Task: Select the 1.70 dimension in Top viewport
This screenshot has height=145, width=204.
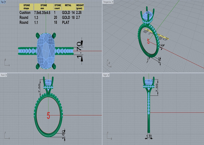Action: click(x=79, y=50)
